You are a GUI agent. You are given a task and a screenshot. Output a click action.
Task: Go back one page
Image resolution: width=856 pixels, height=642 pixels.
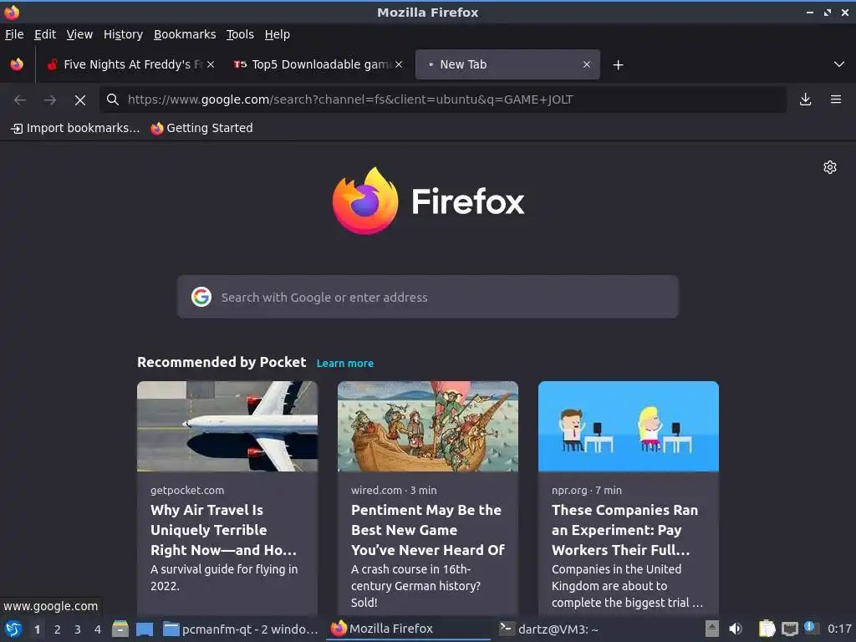click(x=20, y=100)
